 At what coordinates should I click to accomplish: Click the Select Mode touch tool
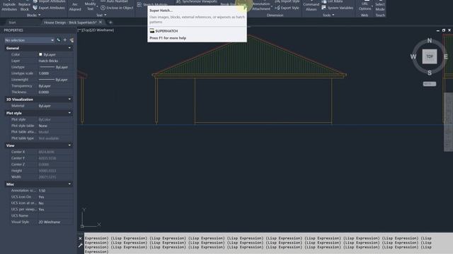380,6
